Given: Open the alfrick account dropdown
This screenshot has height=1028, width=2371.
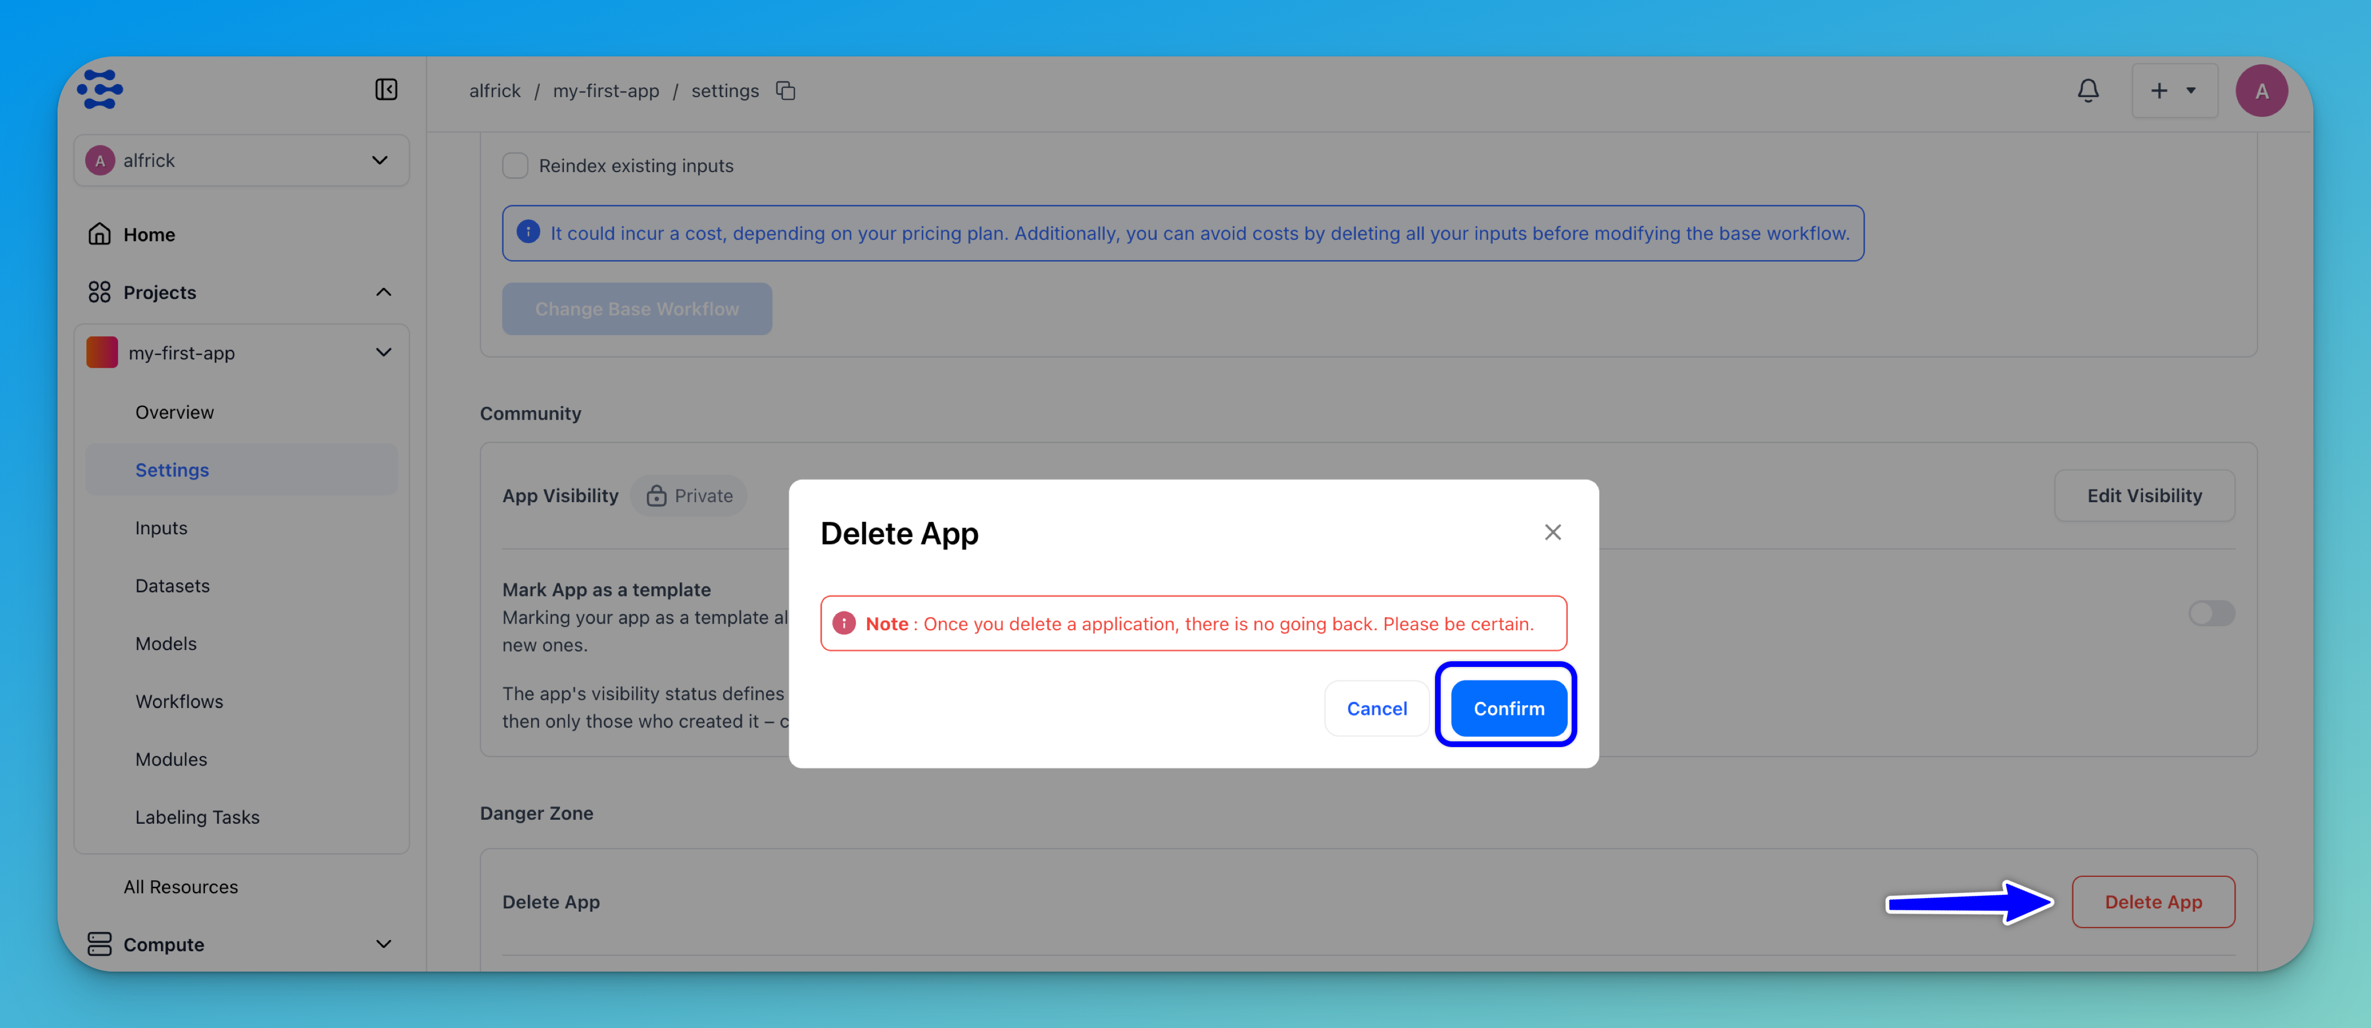Looking at the screenshot, I should [x=241, y=160].
